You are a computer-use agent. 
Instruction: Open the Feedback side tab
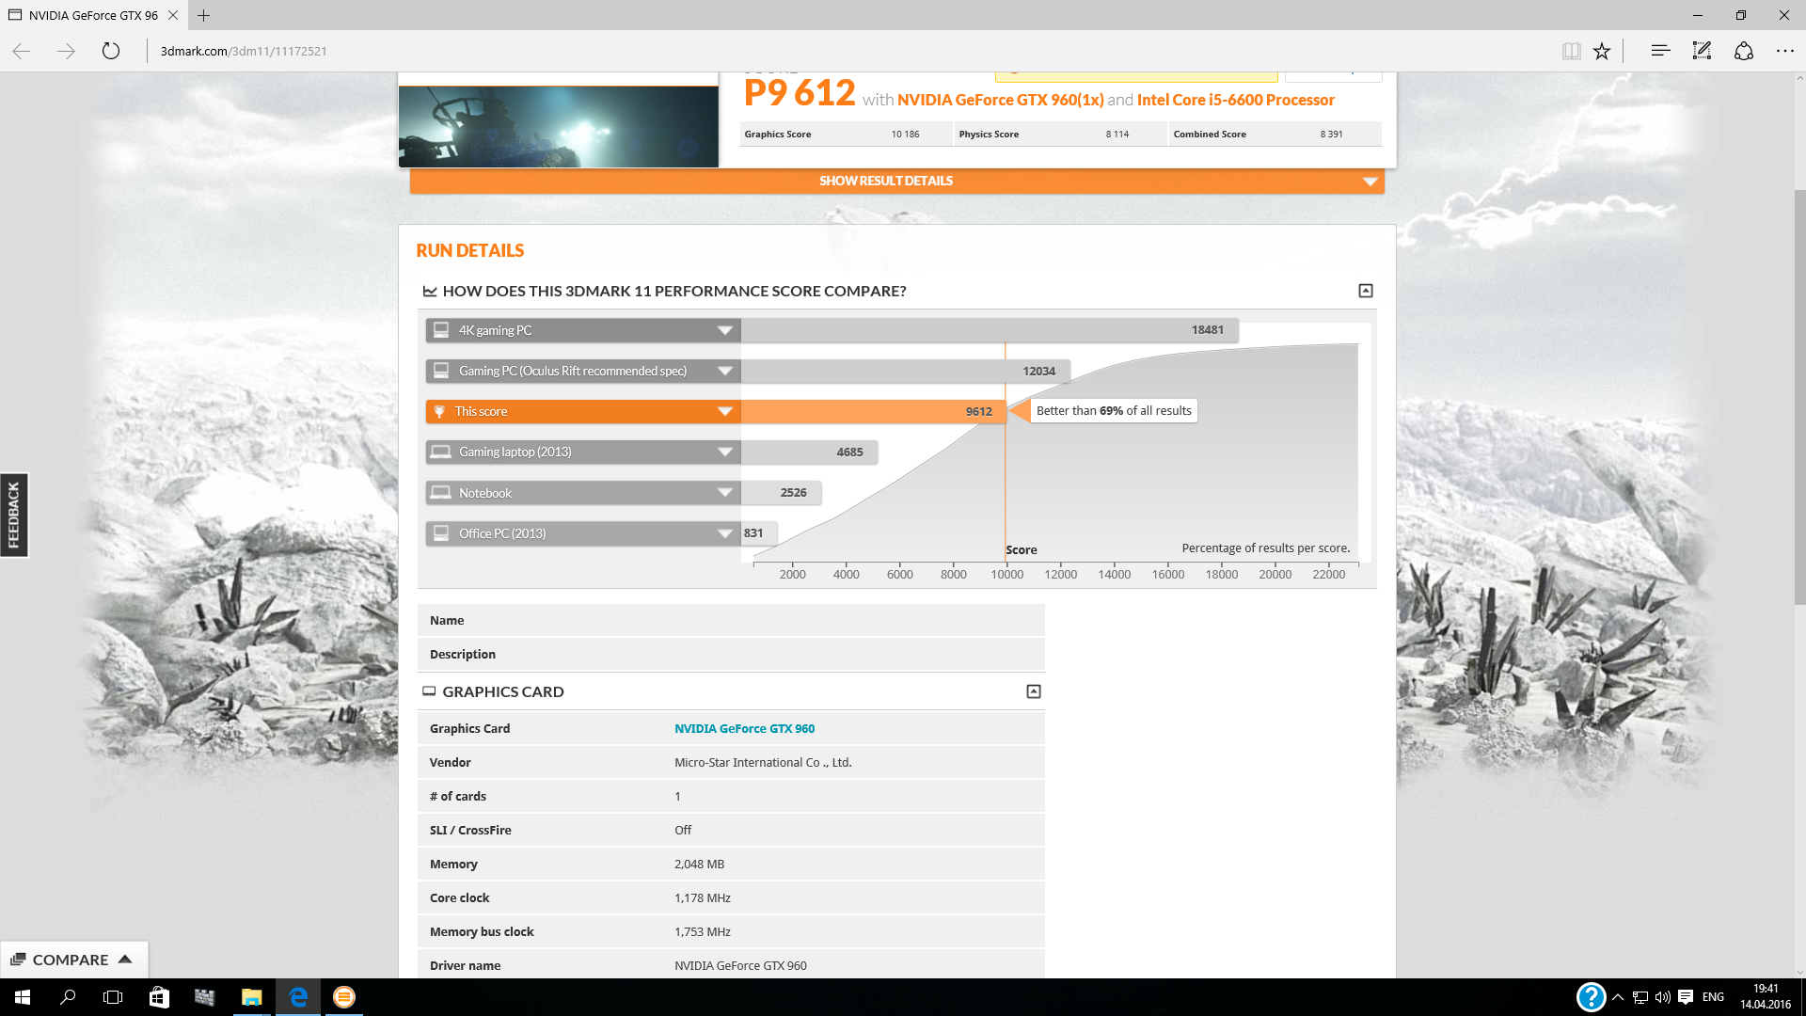13,515
